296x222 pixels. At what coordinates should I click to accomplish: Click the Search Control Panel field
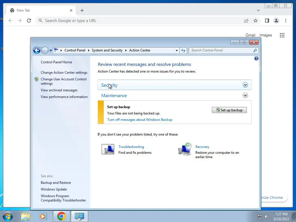[x=224, y=50]
